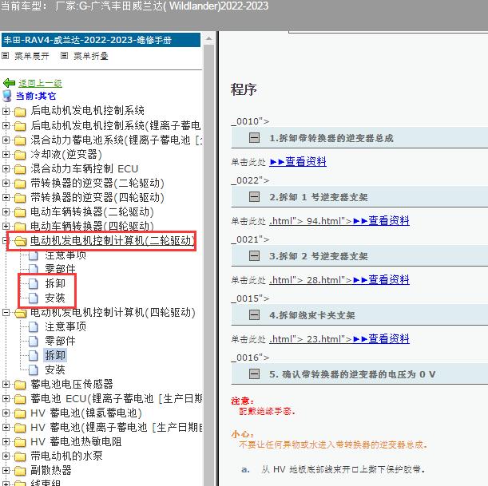
Task: Open the 副散热器 folder label
Action: tap(51, 471)
